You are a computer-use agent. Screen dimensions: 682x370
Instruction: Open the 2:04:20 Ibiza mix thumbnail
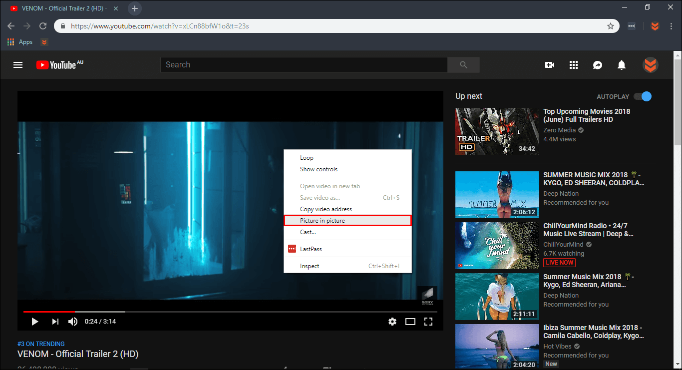coord(497,347)
